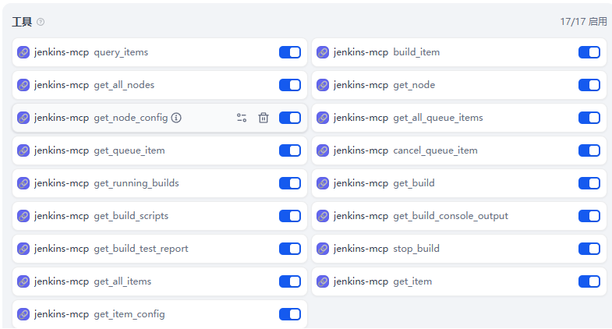Select get_all_items tool name
The image size is (612, 329).
[x=122, y=281]
